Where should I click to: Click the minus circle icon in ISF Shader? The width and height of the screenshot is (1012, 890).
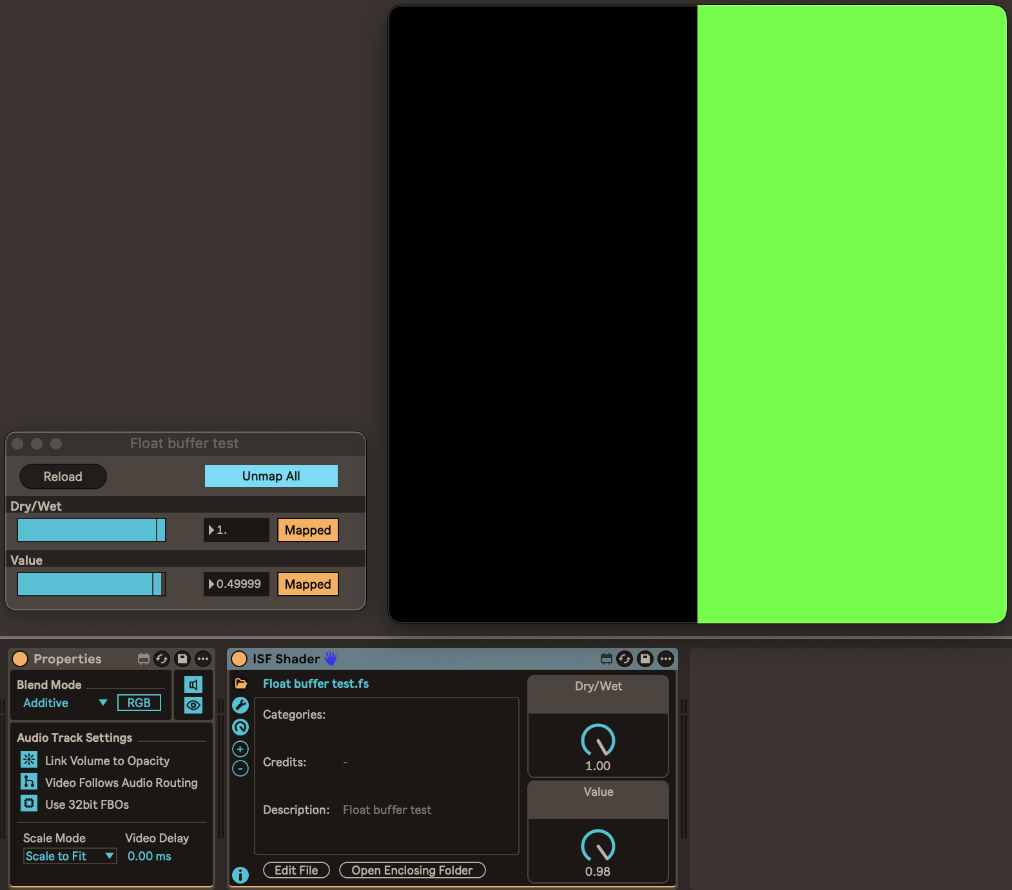240,769
